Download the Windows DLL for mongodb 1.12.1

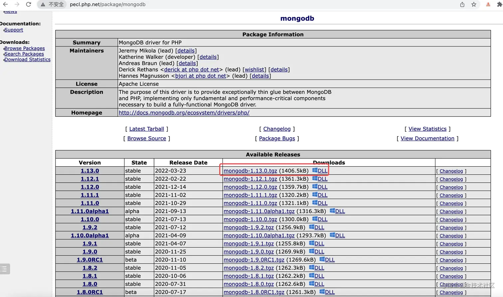coord(320,179)
